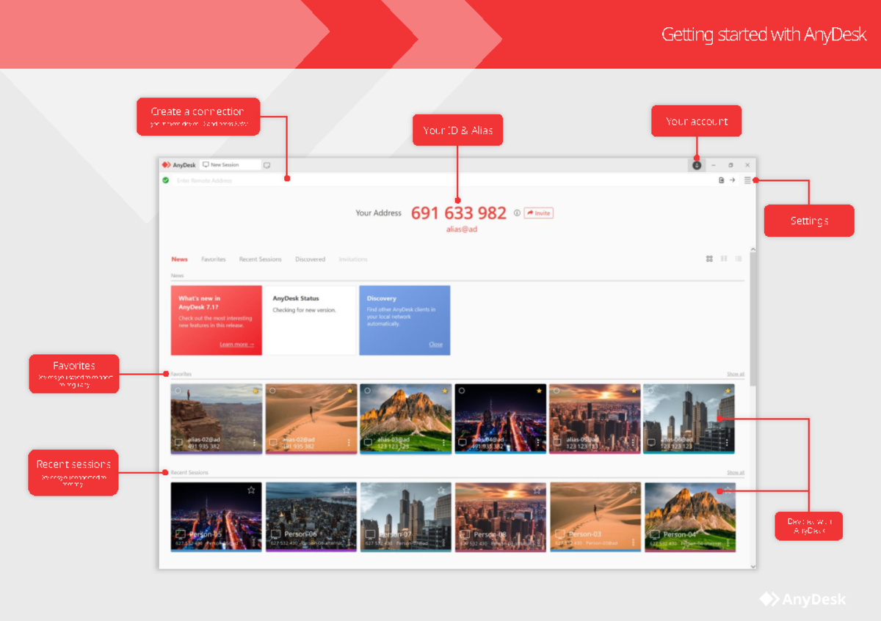Unstar the alias-04@ad favorite card
The width and height of the screenshot is (881, 621).
pos(539,391)
